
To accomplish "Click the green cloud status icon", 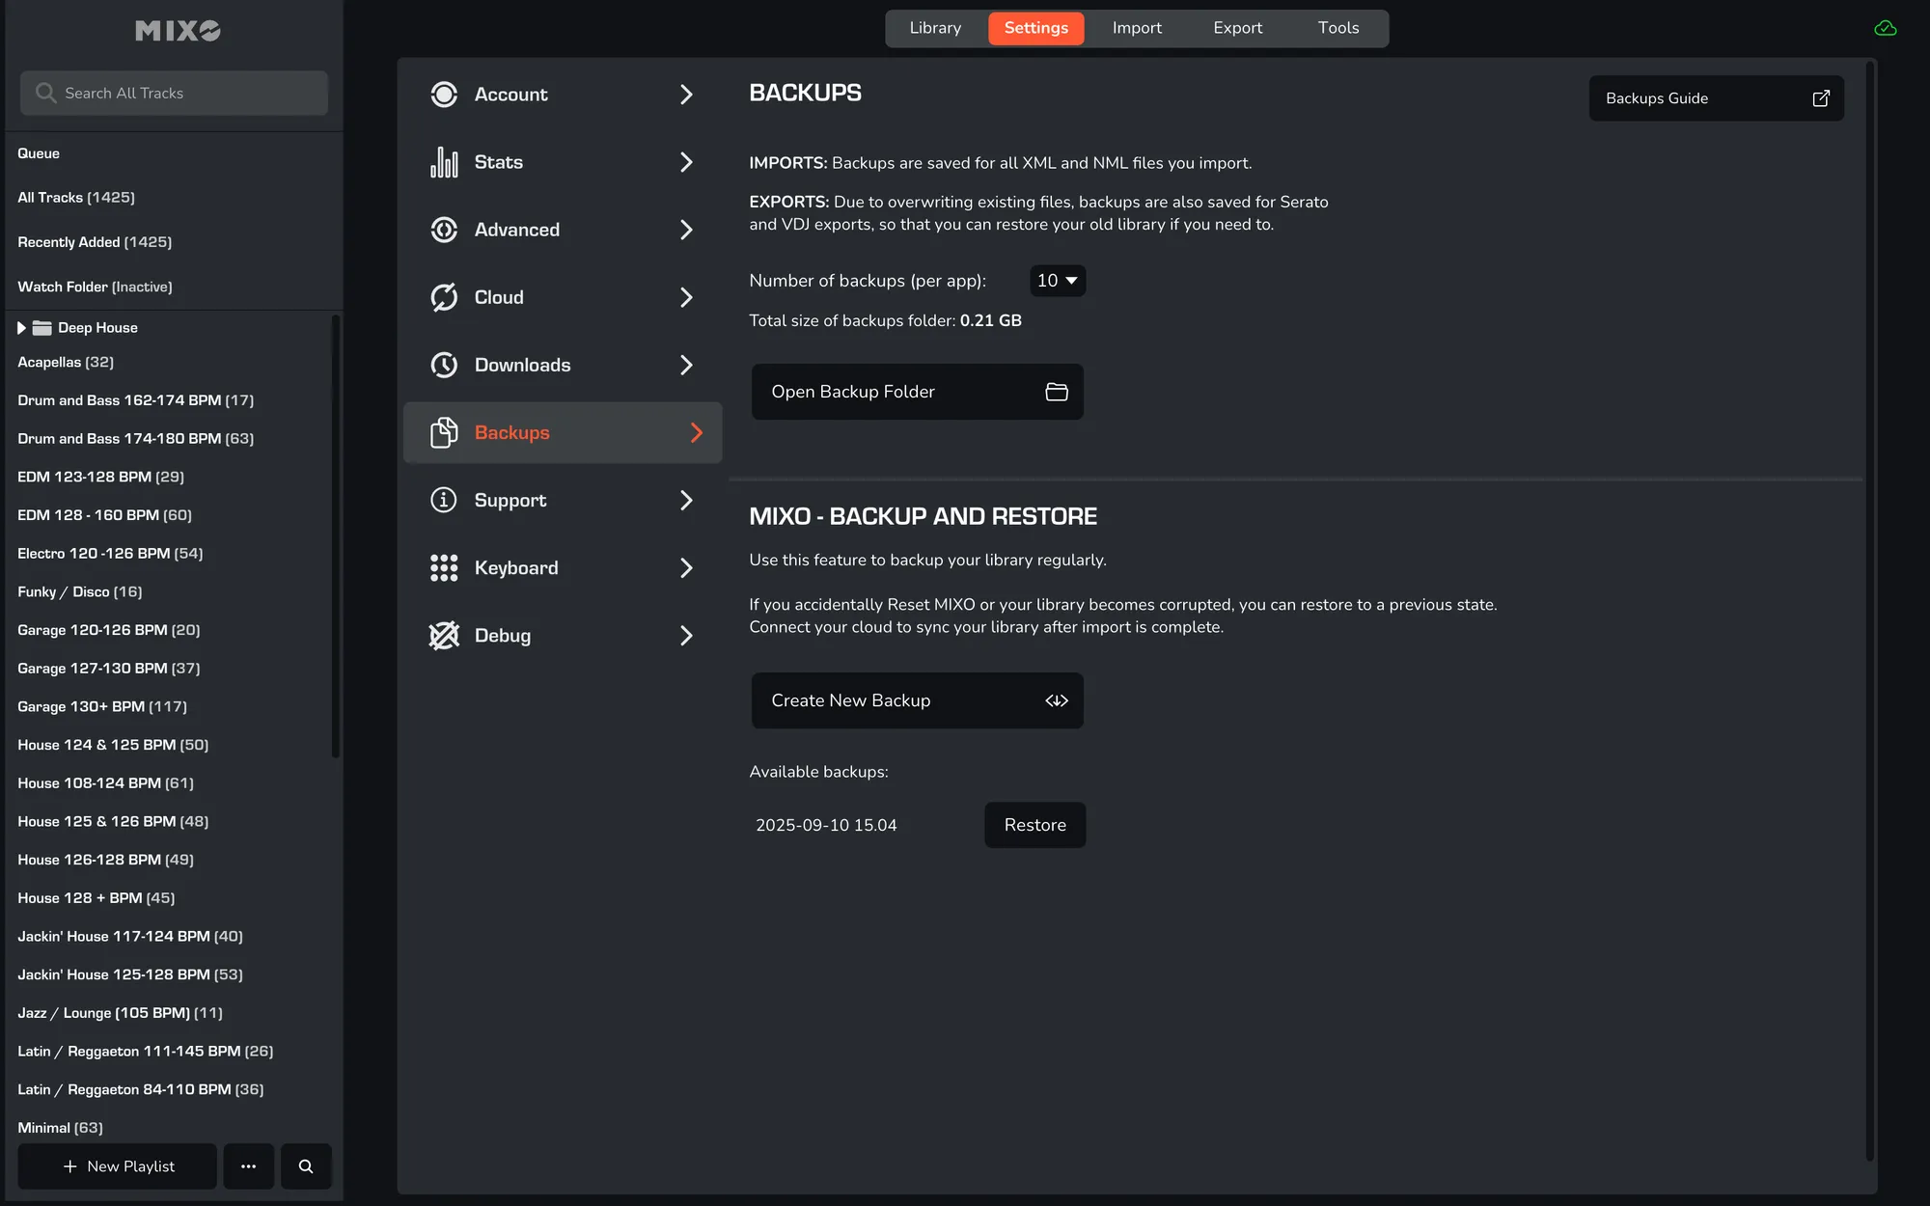I will coord(1885,28).
